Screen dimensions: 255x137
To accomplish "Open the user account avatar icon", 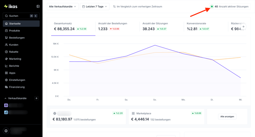I will (6, 131).
